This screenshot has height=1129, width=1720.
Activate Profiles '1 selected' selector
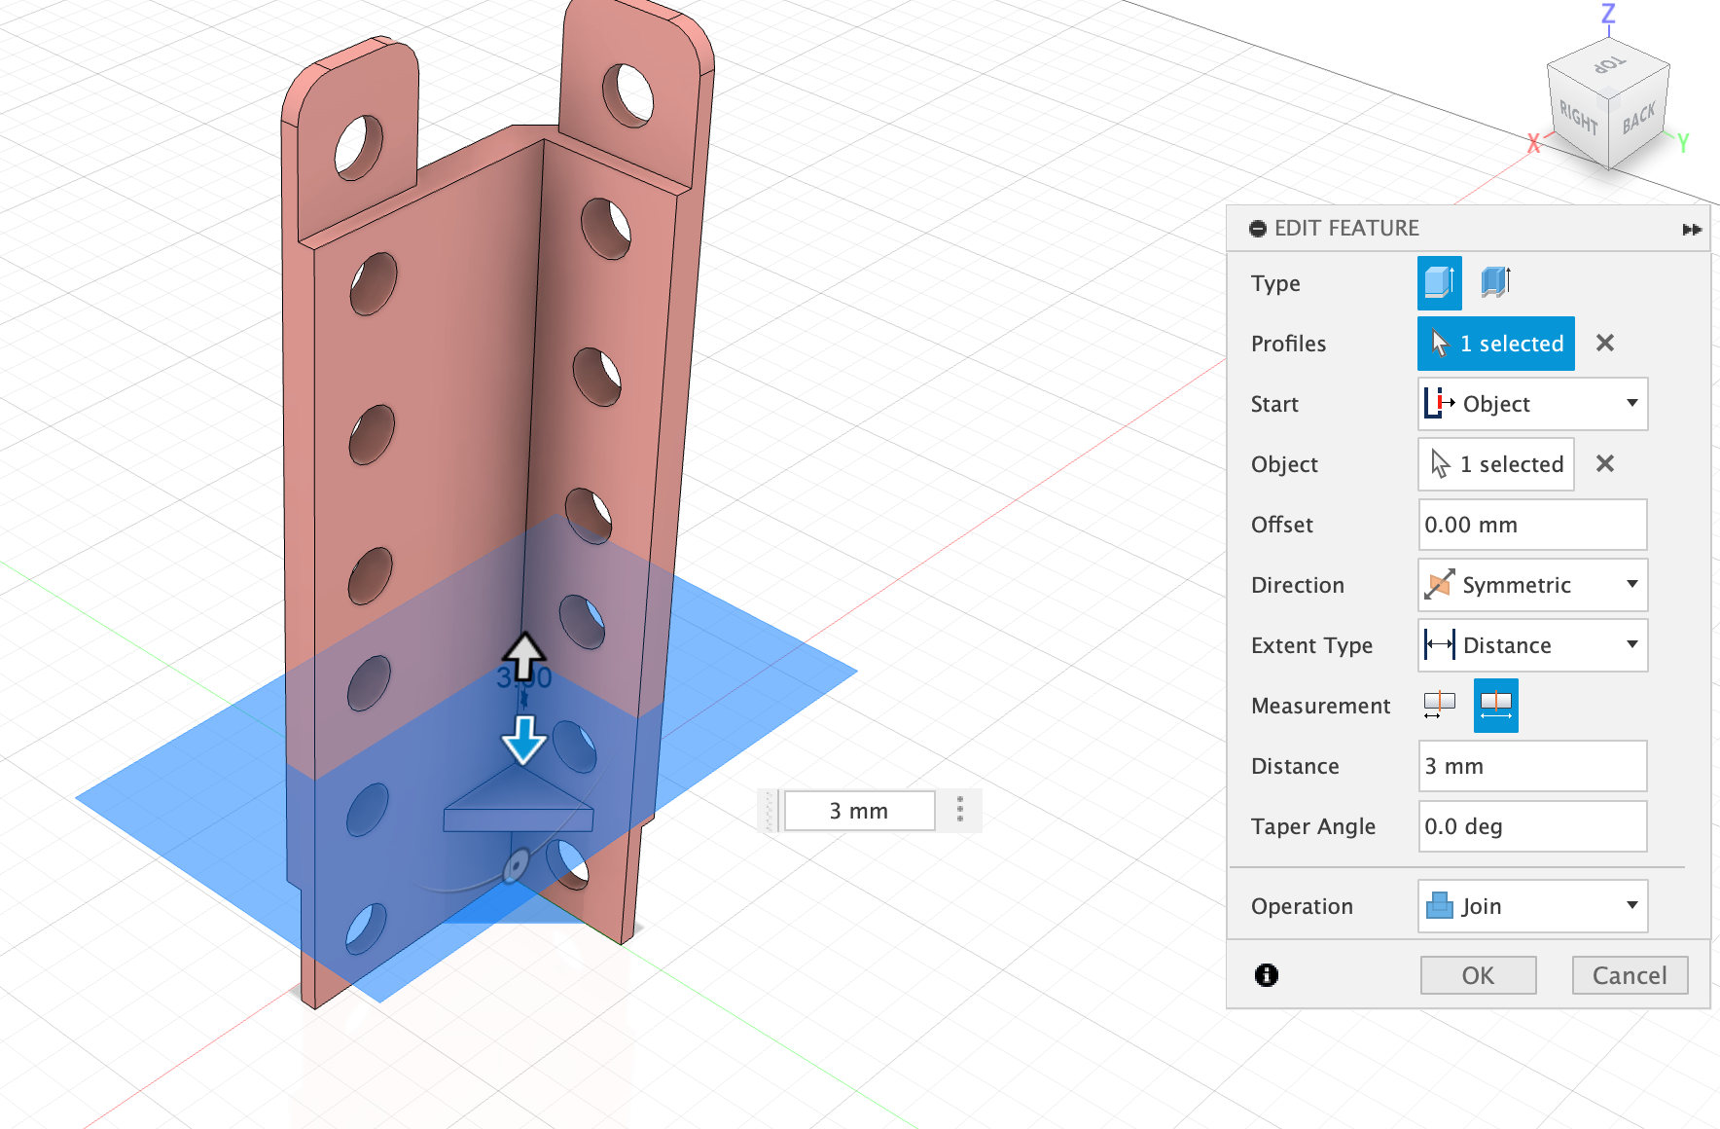tap(1495, 344)
